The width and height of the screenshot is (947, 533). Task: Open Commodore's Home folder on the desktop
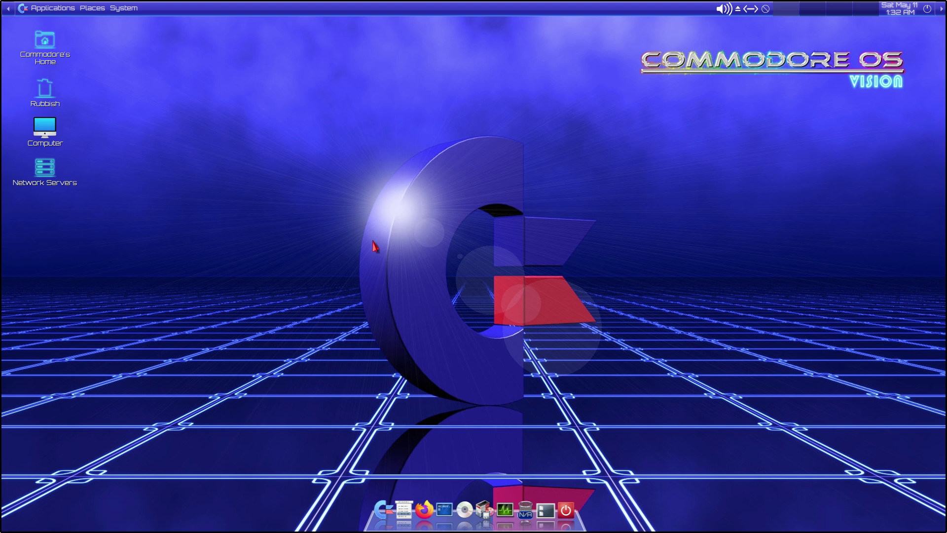pos(45,39)
